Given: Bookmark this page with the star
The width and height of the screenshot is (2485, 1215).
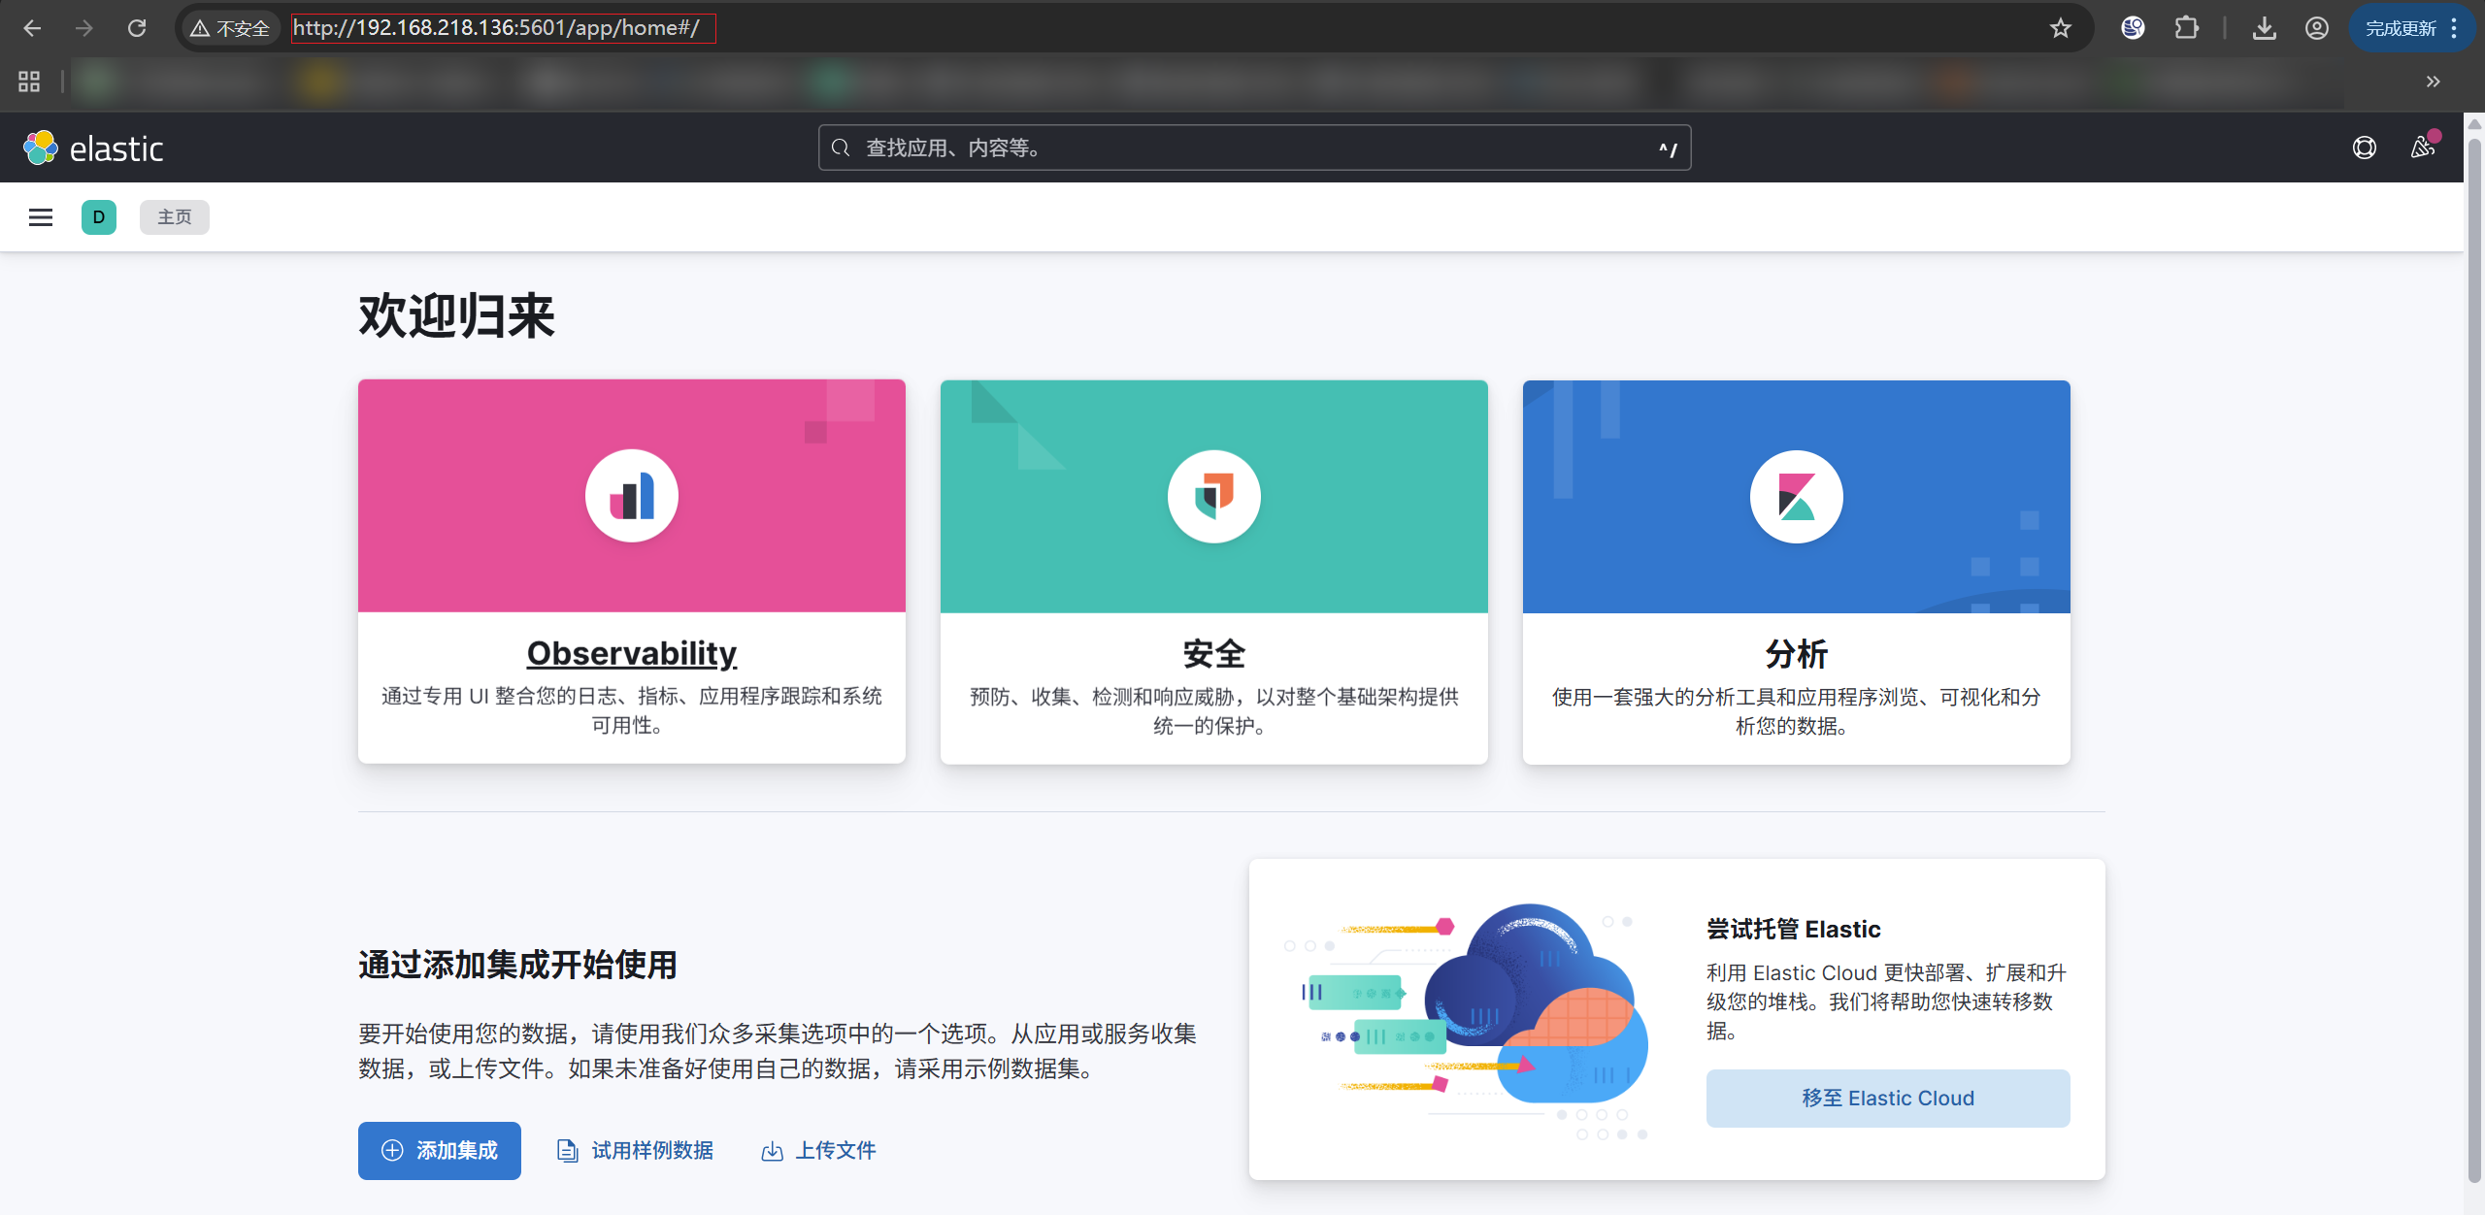Looking at the screenshot, I should pos(2060,28).
